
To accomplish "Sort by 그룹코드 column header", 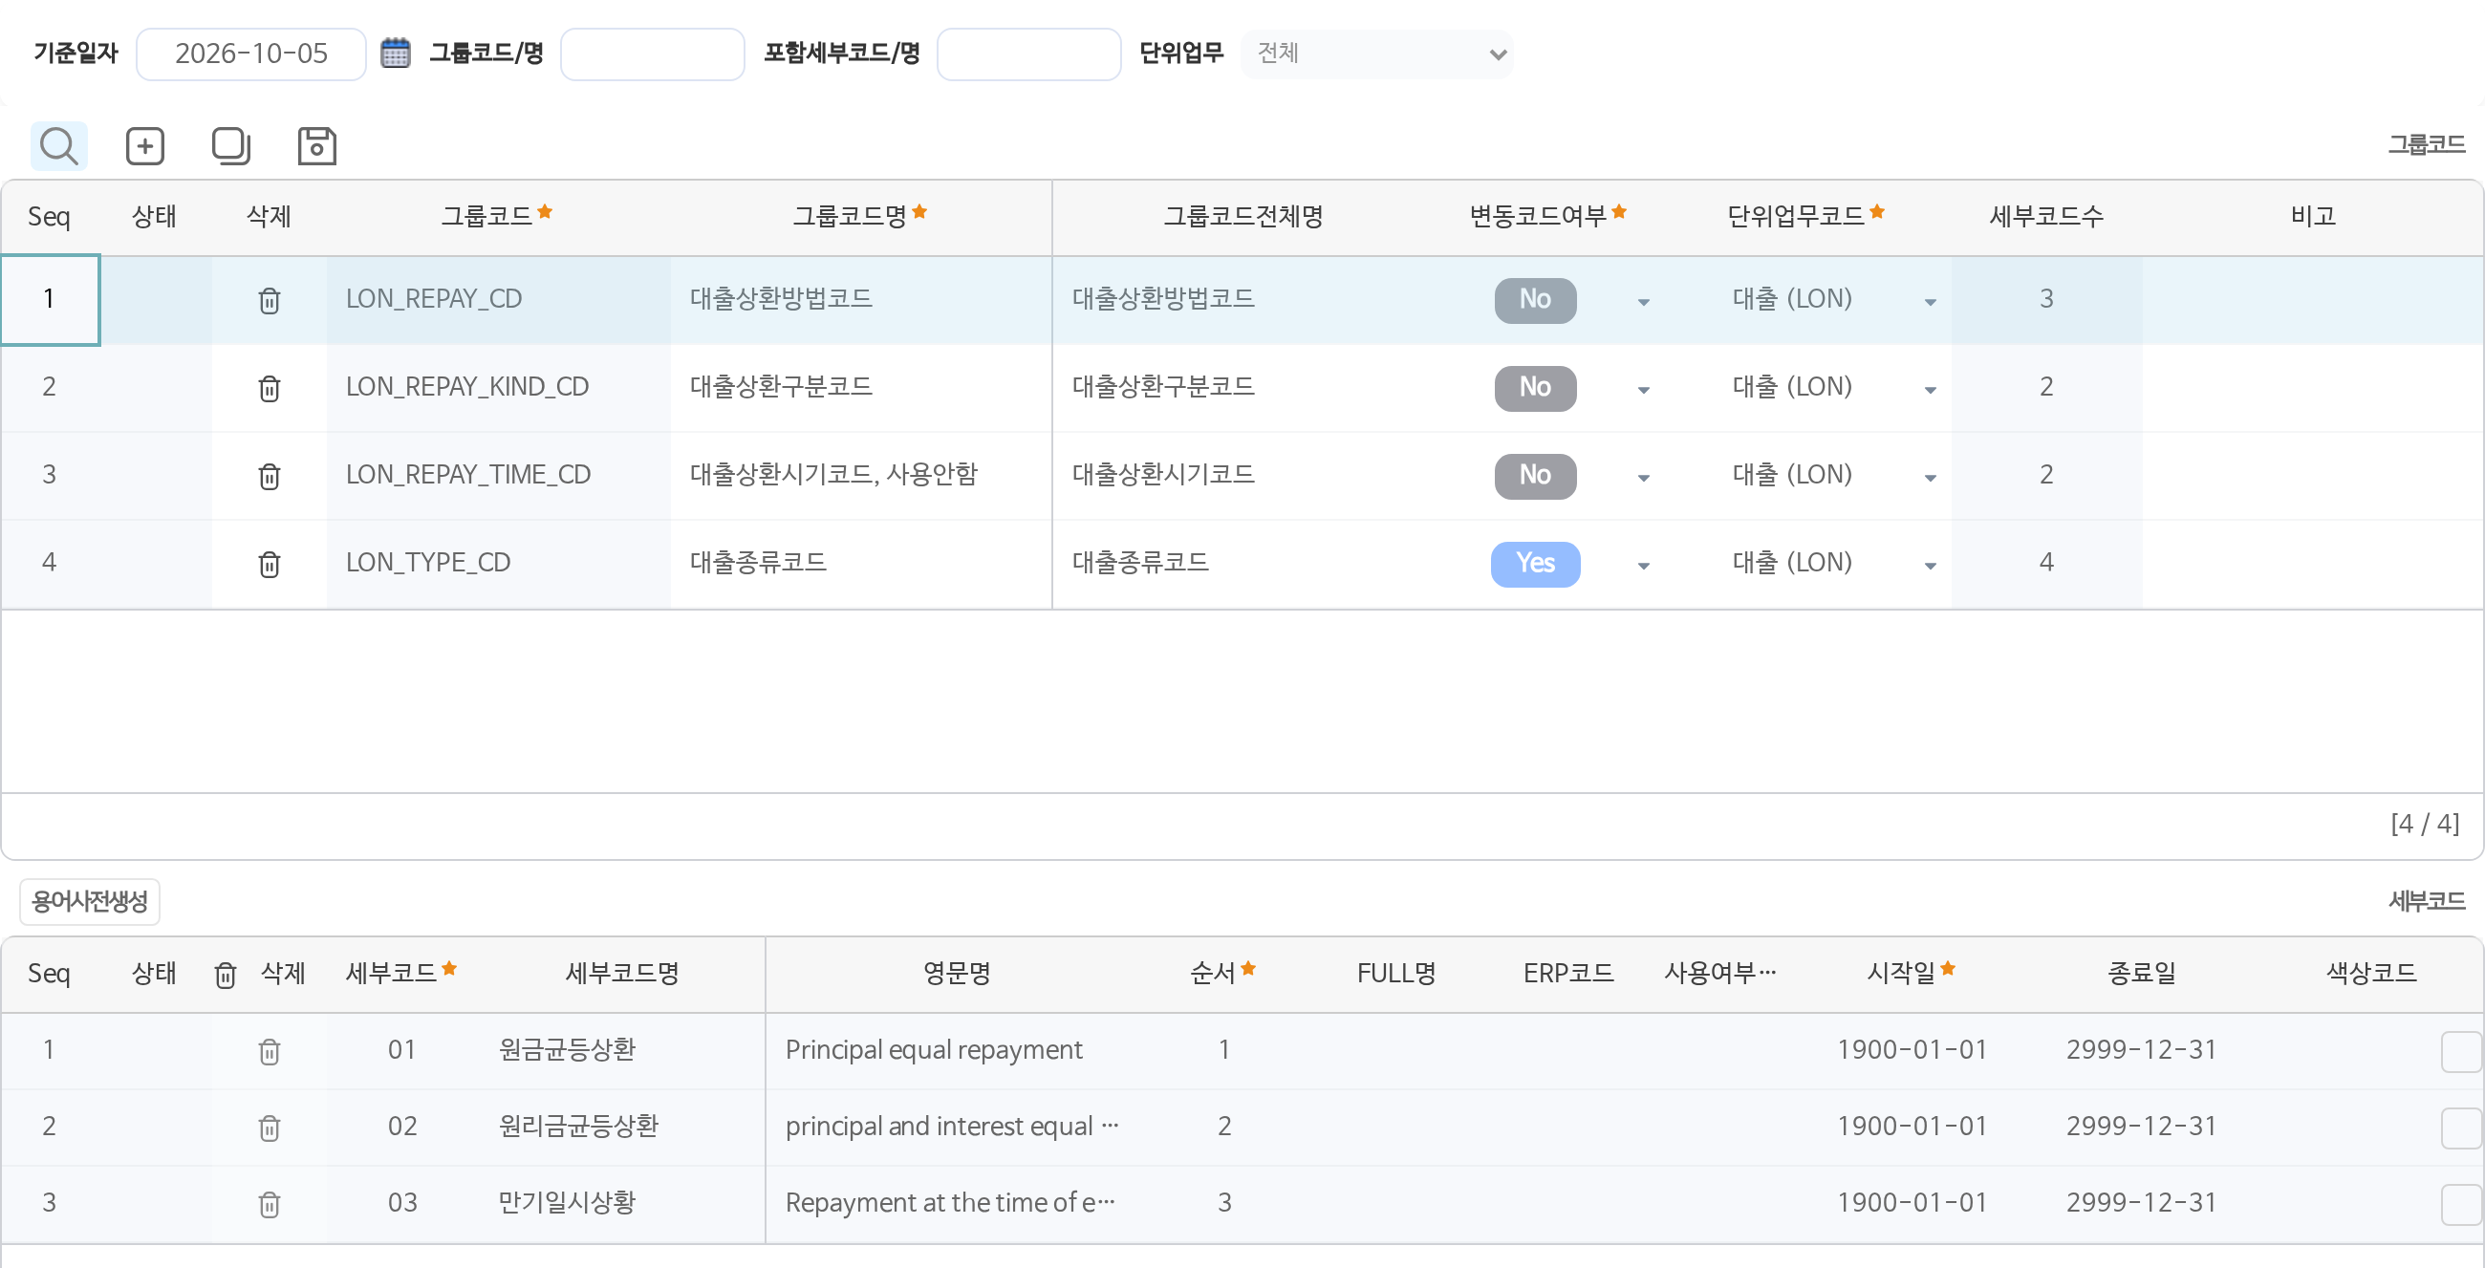I will pyautogui.click(x=497, y=216).
